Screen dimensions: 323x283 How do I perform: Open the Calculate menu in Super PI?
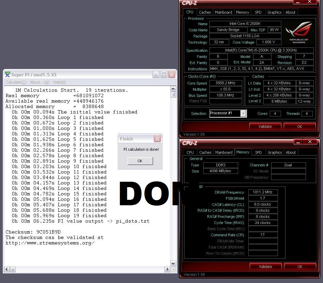click(16, 82)
